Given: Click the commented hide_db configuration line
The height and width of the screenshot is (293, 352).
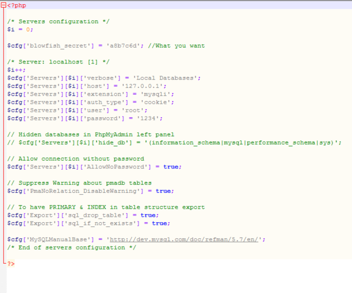Looking at the screenshot, I should tap(174, 143).
